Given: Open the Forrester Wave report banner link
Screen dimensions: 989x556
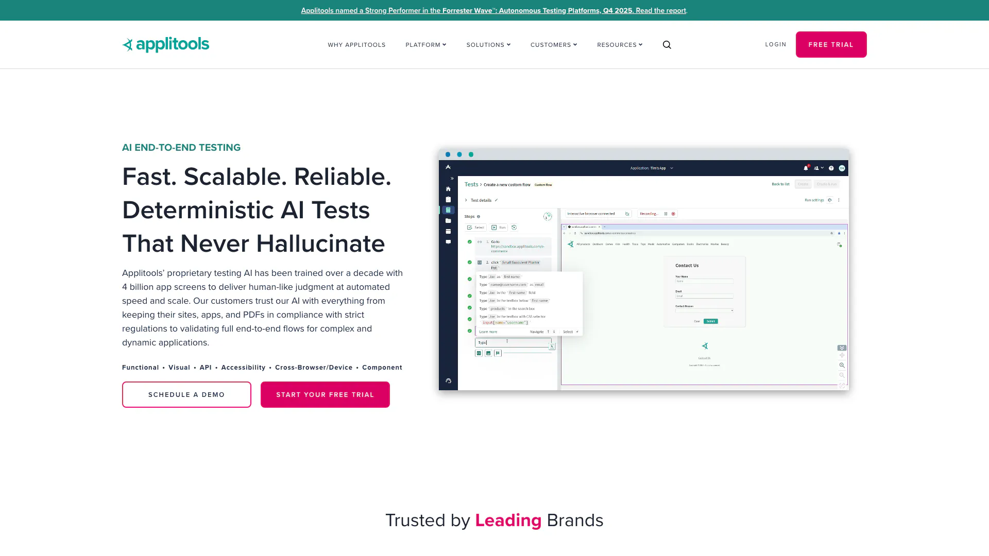Looking at the screenshot, I should click(x=493, y=10).
